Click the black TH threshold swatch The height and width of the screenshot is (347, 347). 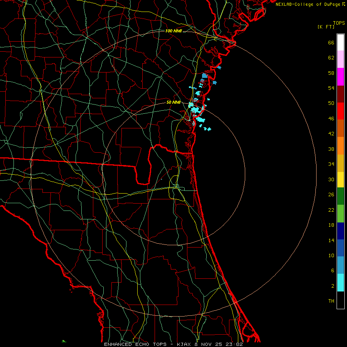coord(340,300)
